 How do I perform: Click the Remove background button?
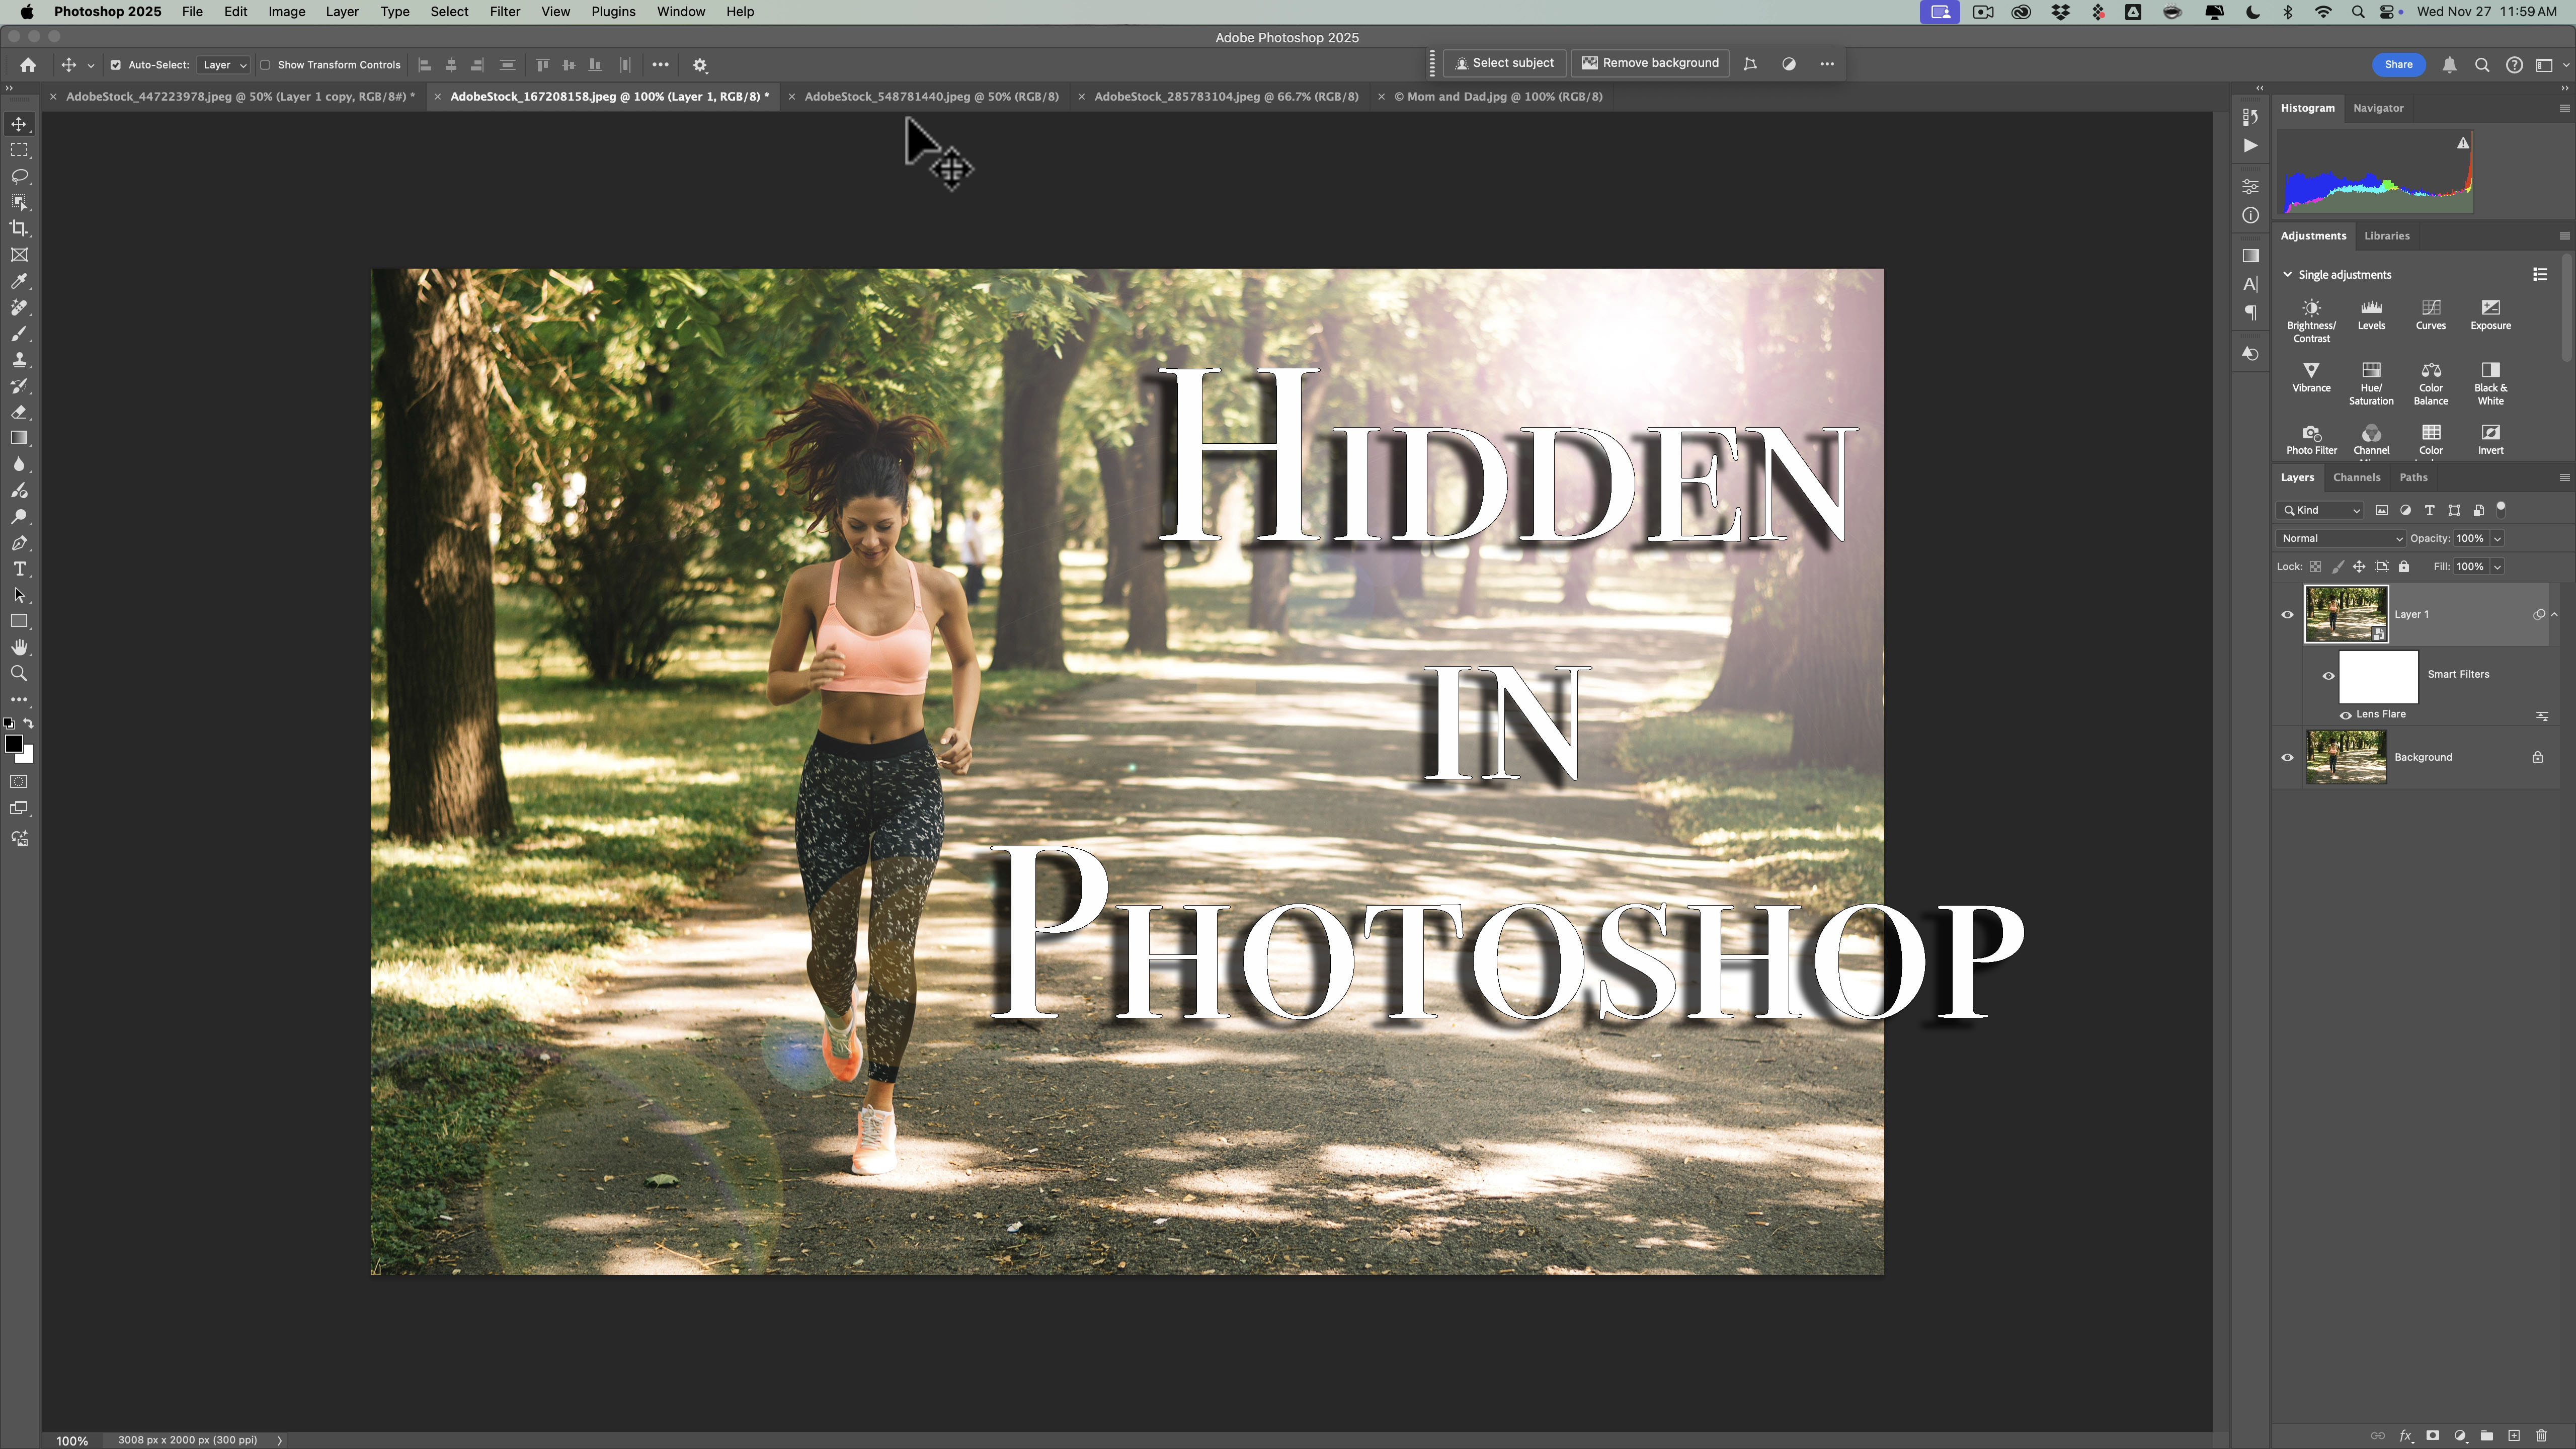(x=1650, y=63)
